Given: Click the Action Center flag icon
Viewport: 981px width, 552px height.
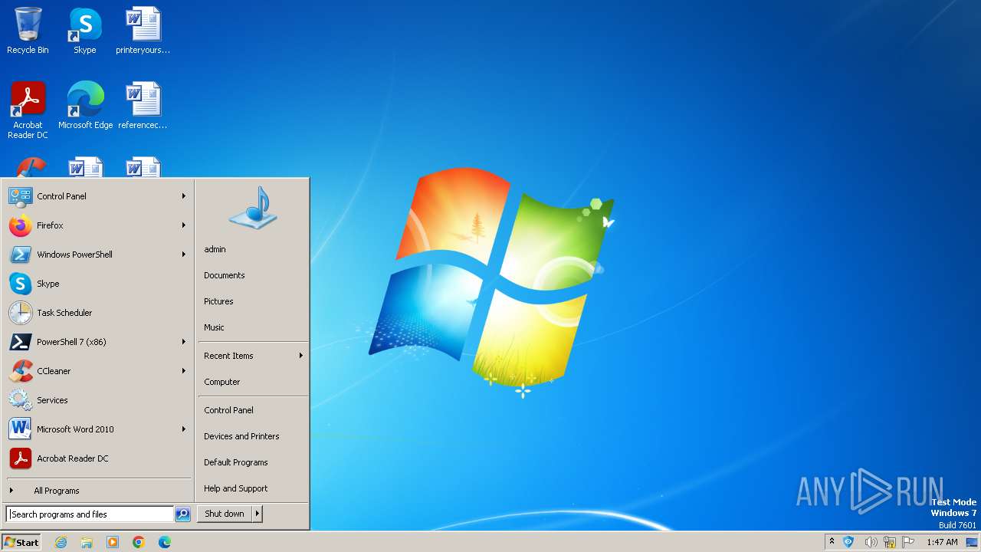Looking at the screenshot, I should click(x=909, y=542).
